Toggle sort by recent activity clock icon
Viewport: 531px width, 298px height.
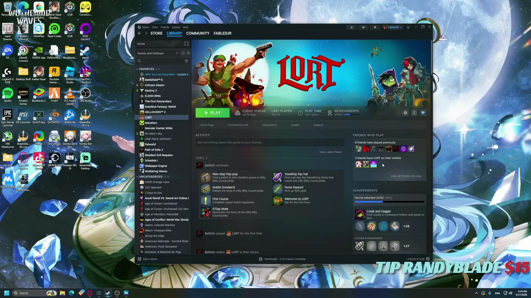click(183, 53)
